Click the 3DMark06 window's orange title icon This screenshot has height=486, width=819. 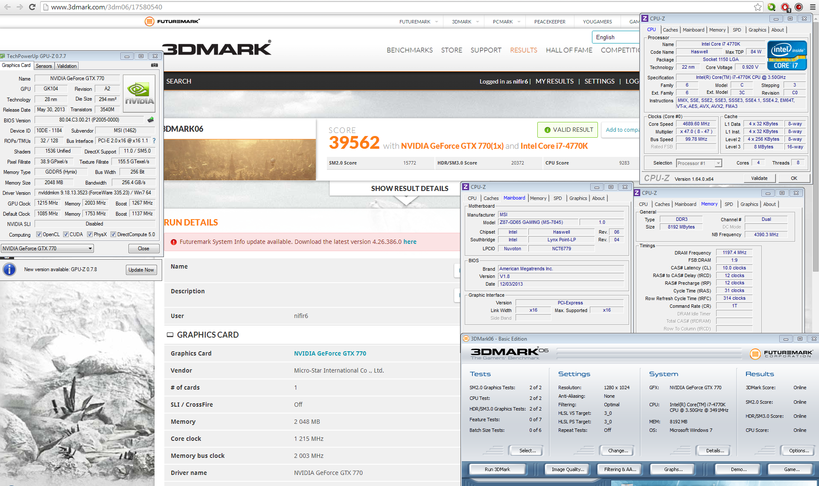[x=466, y=339]
